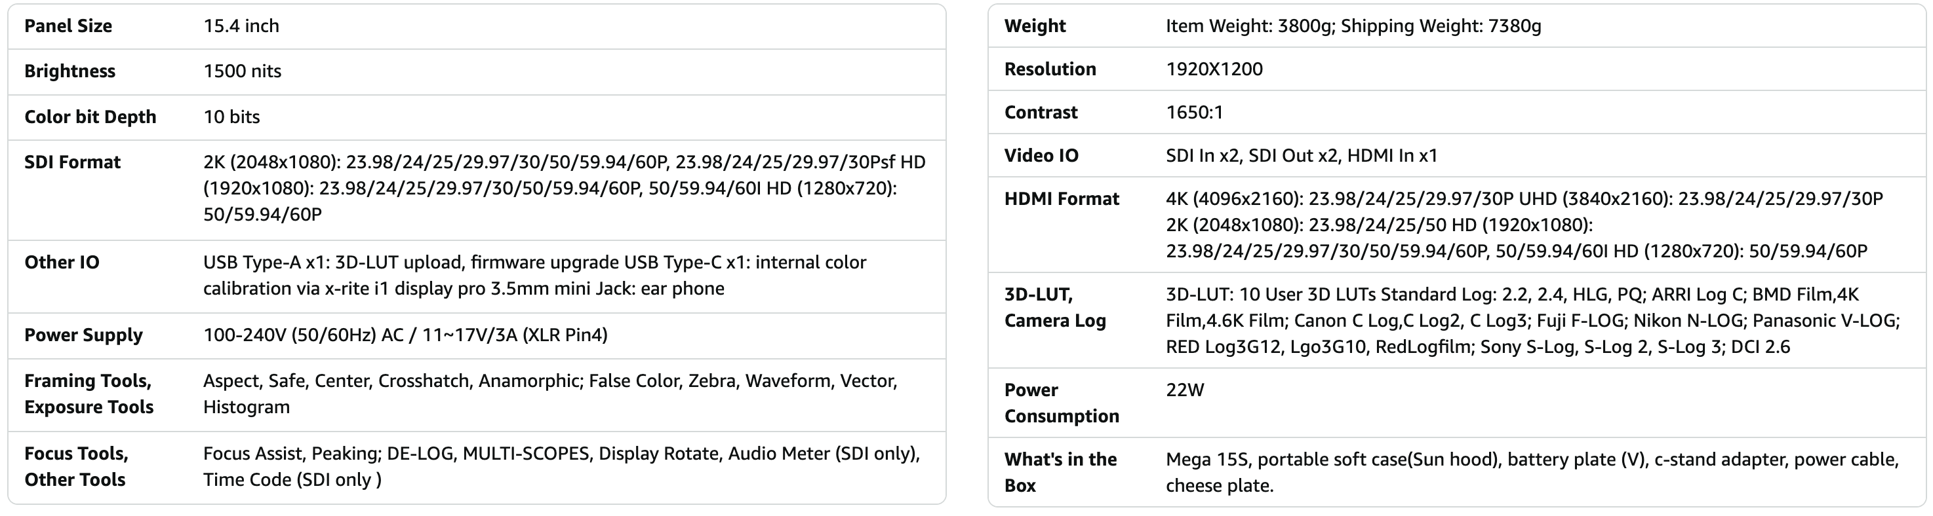Image resolution: width=1933 pixels, height=516 pixels.
Task: Click the Framing Tools, Exposure Tools label
Action: coord(89,394)
